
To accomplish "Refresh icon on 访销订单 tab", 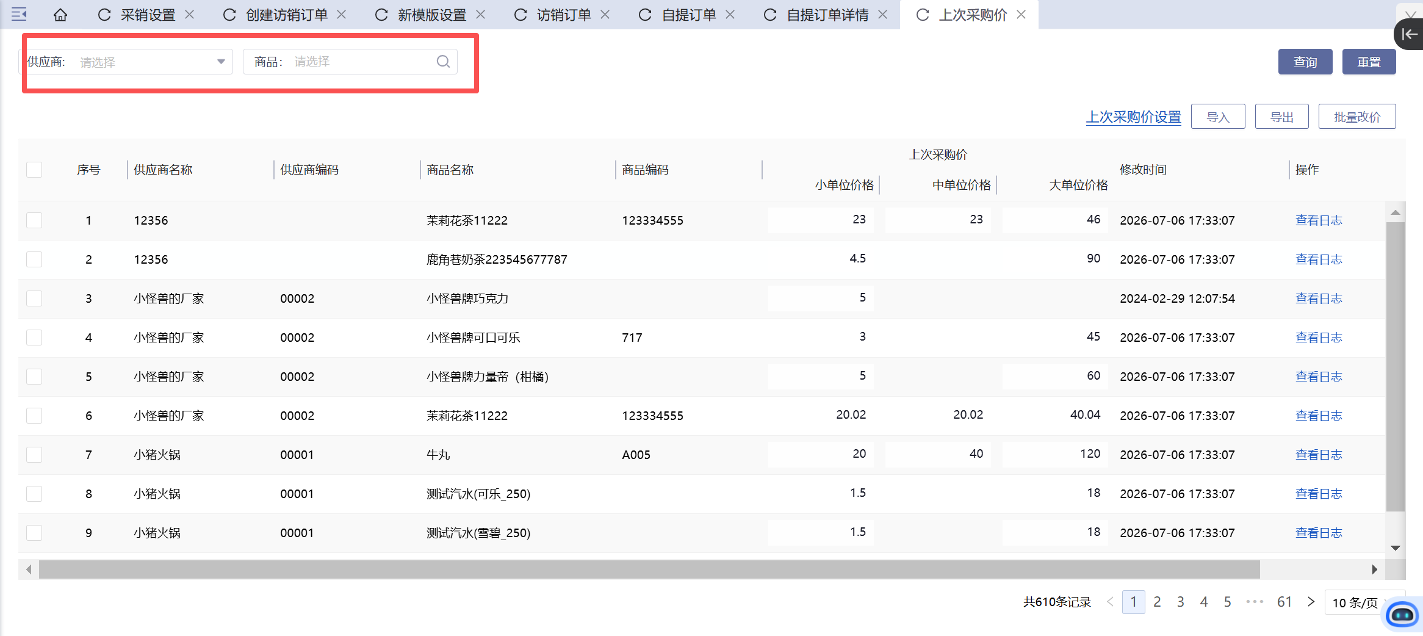I will (x=521, y=15).
